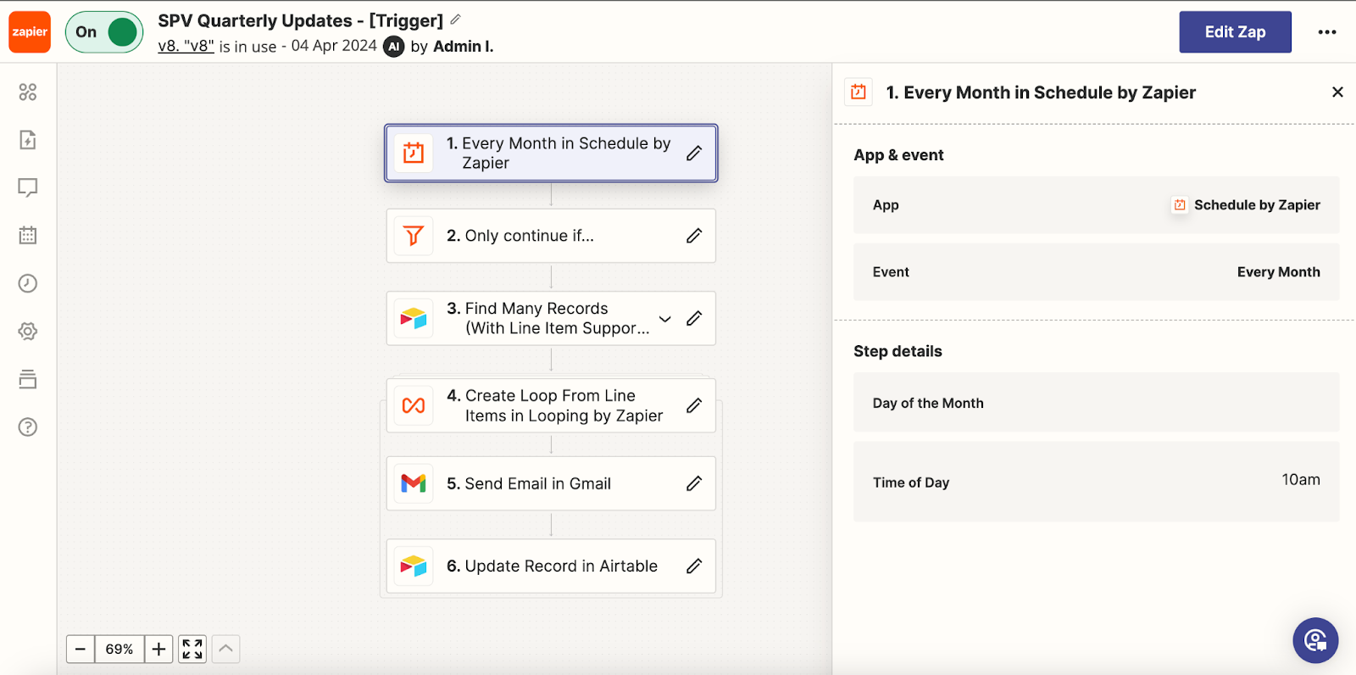Click the Airtable icon on step 3
Viewport: 1356px width, 675px height.
pyautogui.click(x=414, y=318)
